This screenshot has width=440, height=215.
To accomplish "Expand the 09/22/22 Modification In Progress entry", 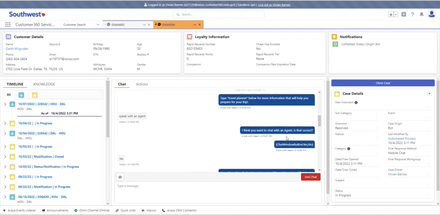I will [x=5, y=187].
